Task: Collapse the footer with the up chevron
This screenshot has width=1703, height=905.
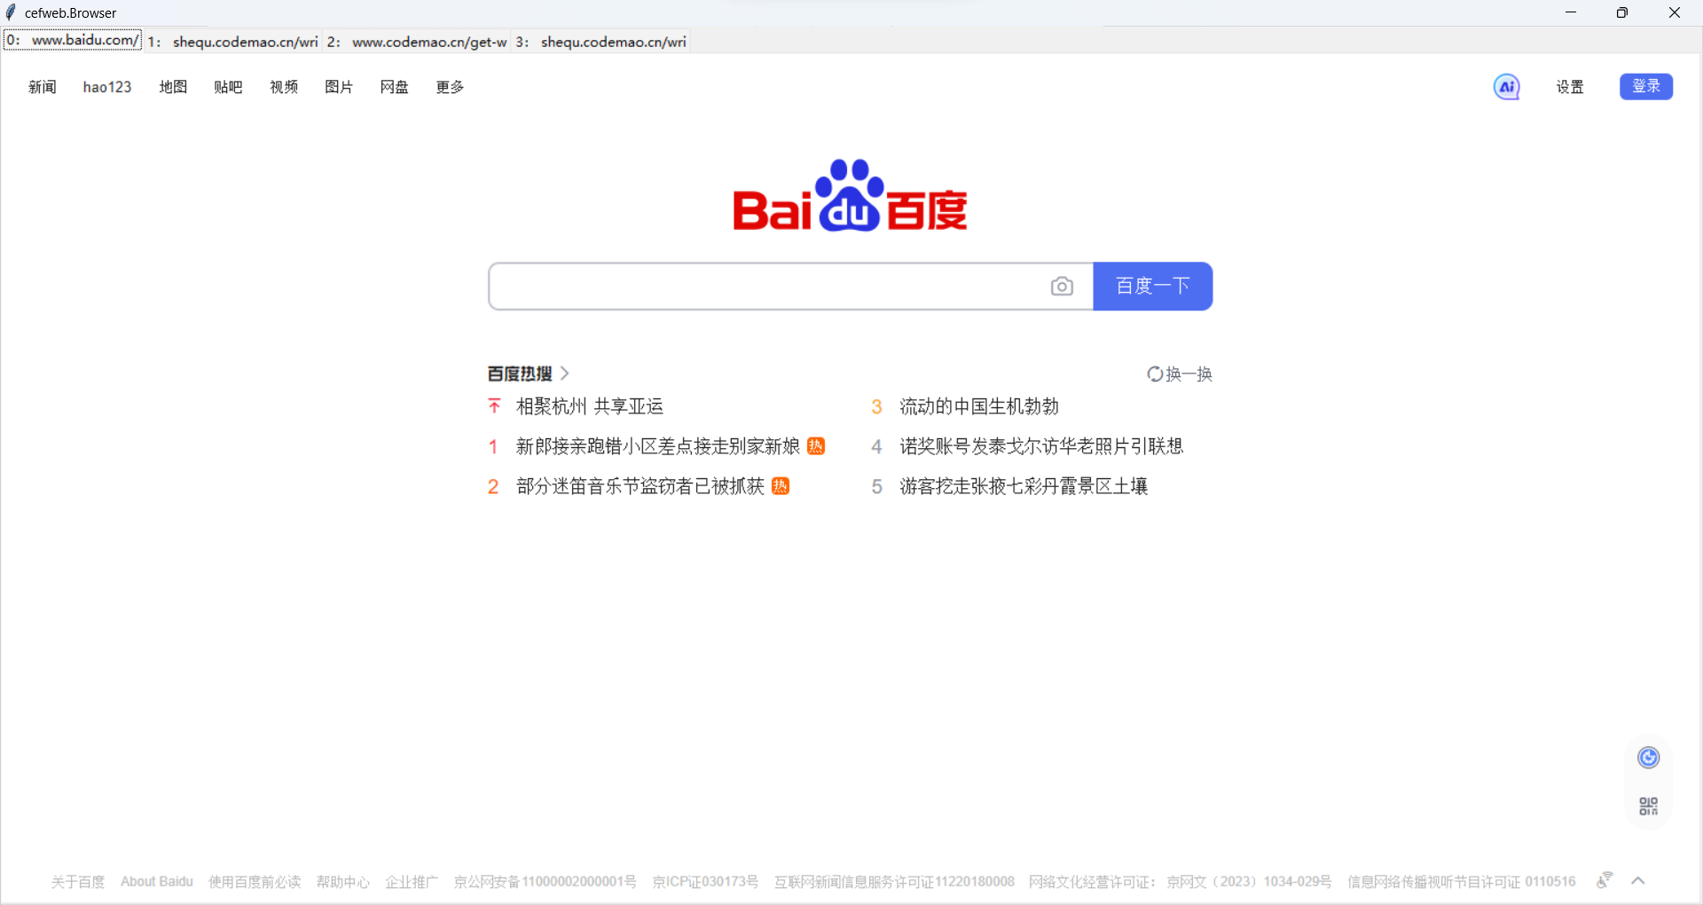Action: coord(1638,880)
